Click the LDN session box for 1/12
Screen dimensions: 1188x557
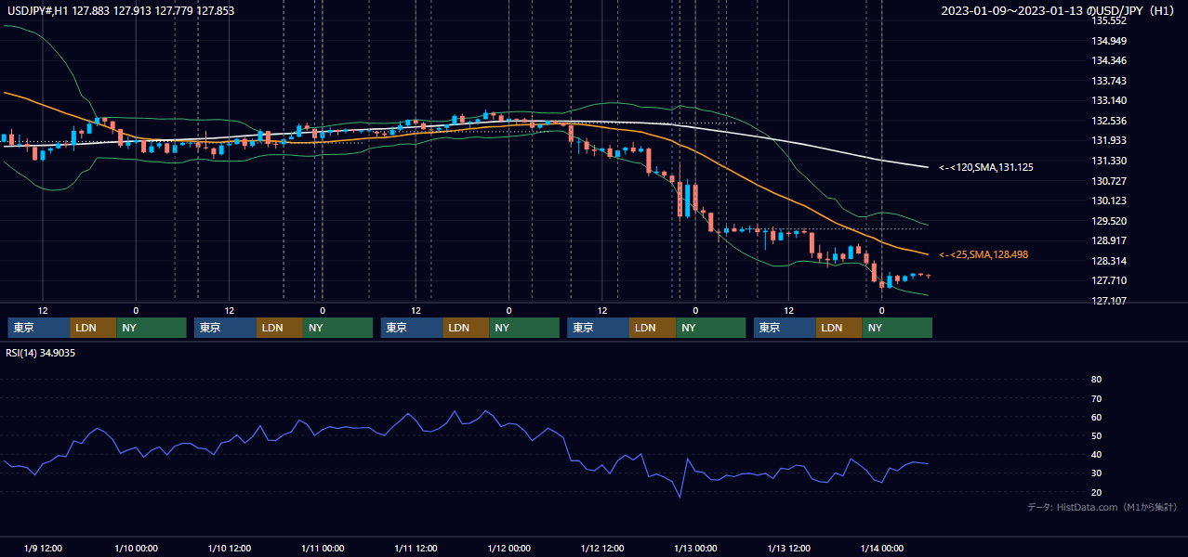tap(653, 328)
